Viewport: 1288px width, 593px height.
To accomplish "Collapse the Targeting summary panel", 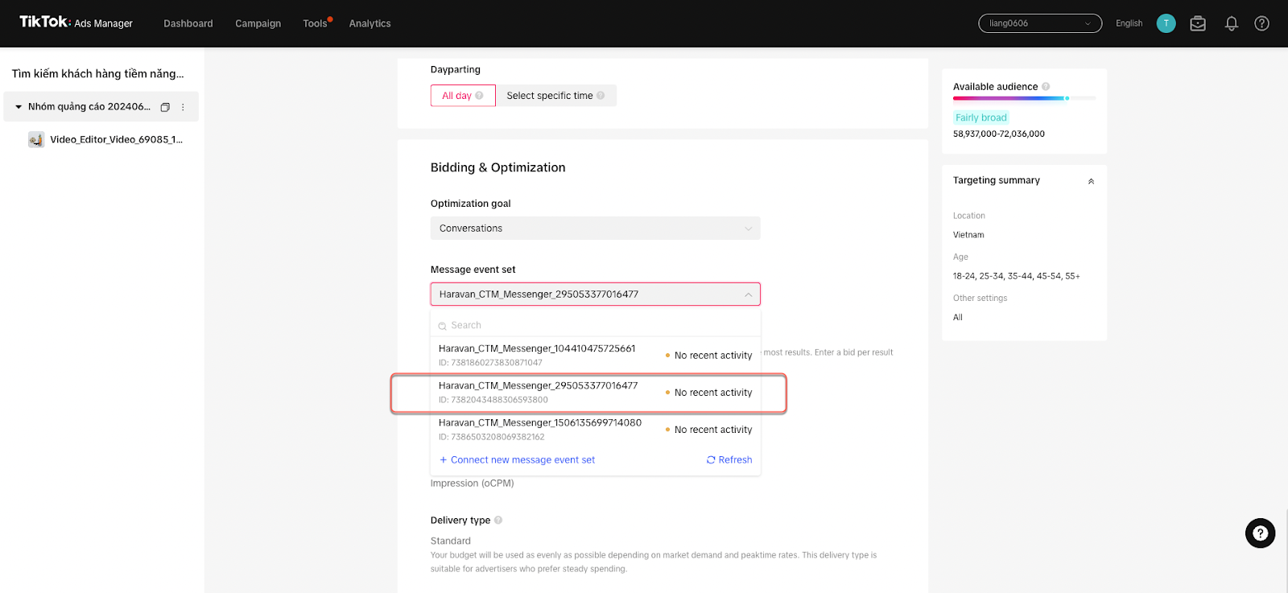I will [1091, 181].
